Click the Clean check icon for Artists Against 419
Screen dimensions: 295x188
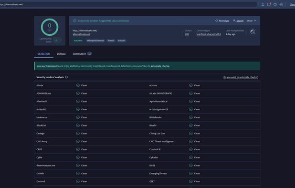pyautogui.click(x=191, y=109)
